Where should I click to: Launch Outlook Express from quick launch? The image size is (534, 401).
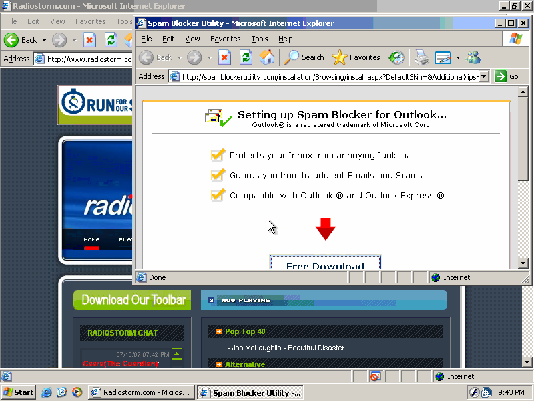point(61,392)
